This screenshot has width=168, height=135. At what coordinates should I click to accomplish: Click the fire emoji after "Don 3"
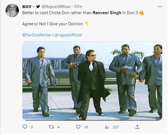[x=142, y=13]
